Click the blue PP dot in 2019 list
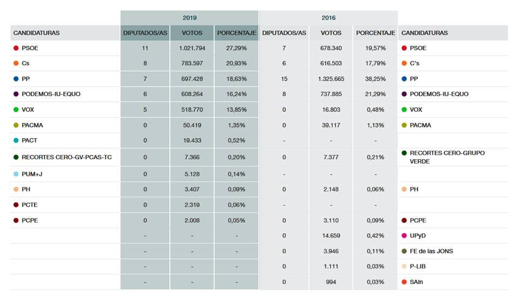Image resolution: width=518 pixels, height=300 pixels. 16,79
